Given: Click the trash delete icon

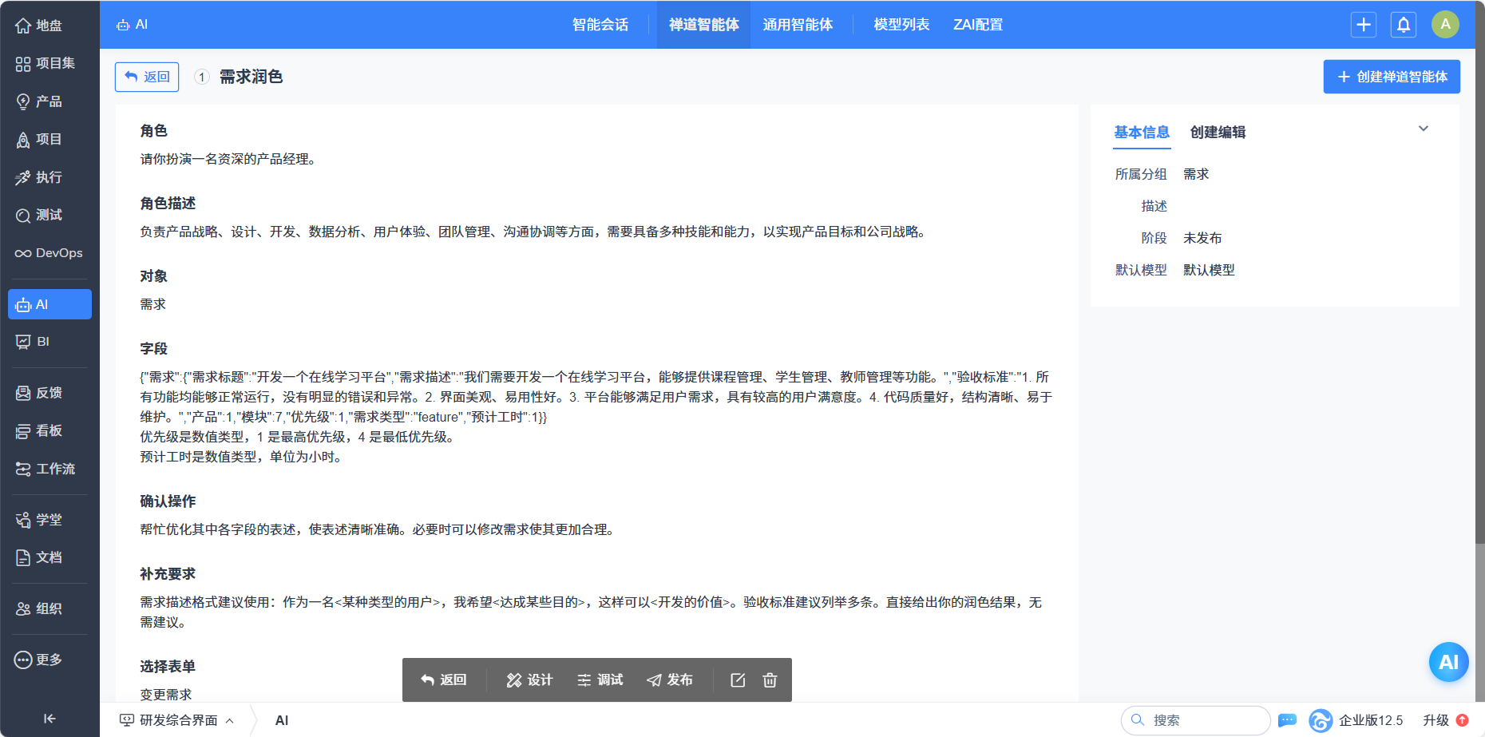Looking at the screenshot, I should pos(770,680).
